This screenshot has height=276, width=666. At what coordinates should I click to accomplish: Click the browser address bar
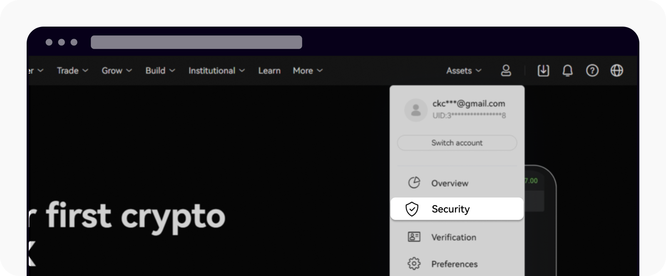click(196, 42)
